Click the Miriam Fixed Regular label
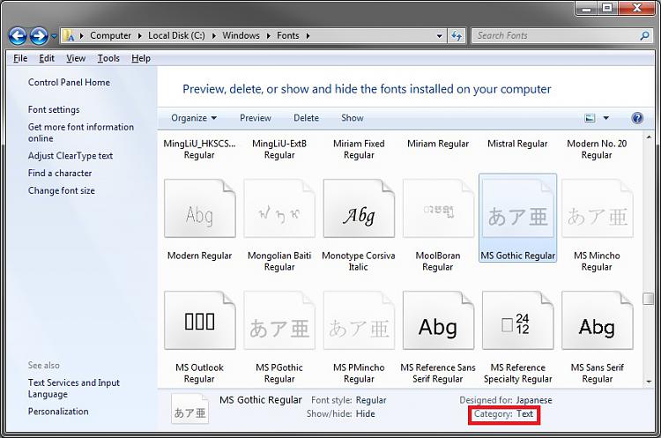 [x=359, y=149]
